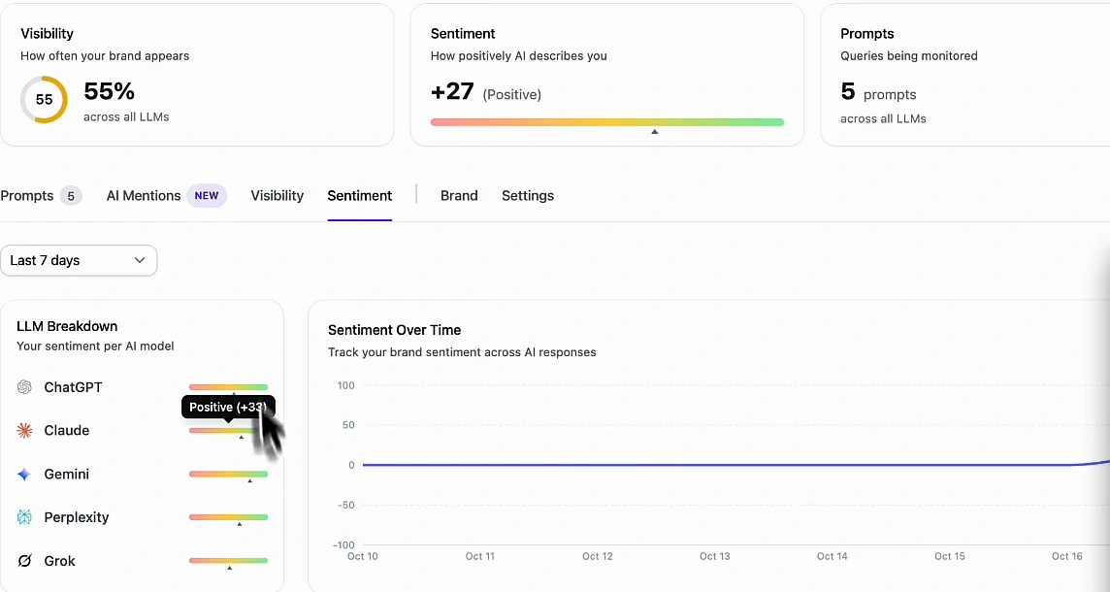Click the Oct 13 axis label
The height and width of the screenshot is (592, 1110).
point(715,557)
